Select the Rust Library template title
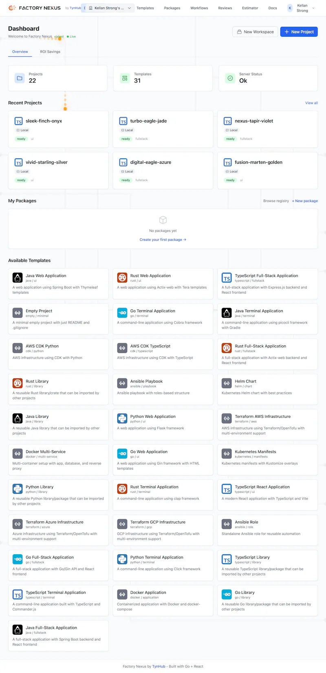Image resolution: width=326 pixels, height=673 pixels. pos(37,381)
